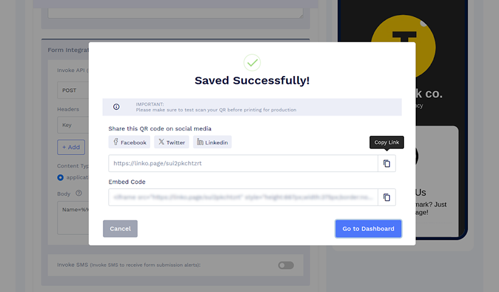Click the Body help question icon
This screenshot has width=499, height=292.
[x=79, y=193]
